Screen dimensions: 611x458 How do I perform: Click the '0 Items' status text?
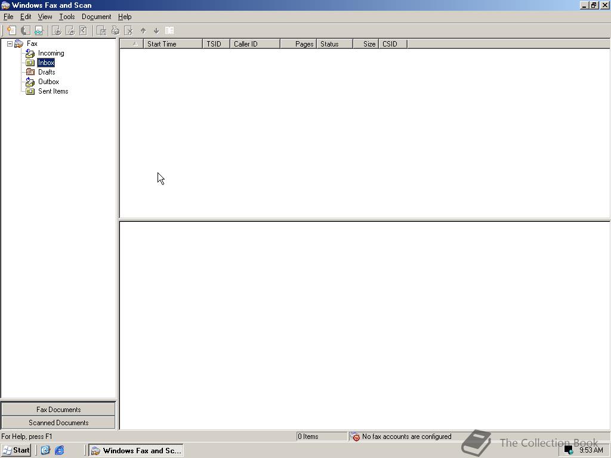308,437
